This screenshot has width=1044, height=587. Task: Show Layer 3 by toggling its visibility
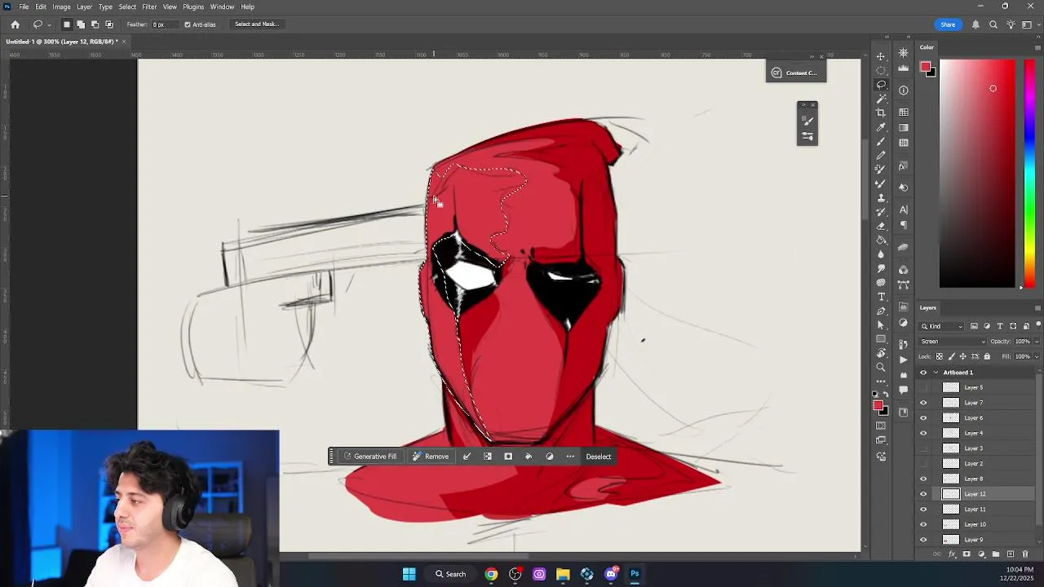(923, 448)
